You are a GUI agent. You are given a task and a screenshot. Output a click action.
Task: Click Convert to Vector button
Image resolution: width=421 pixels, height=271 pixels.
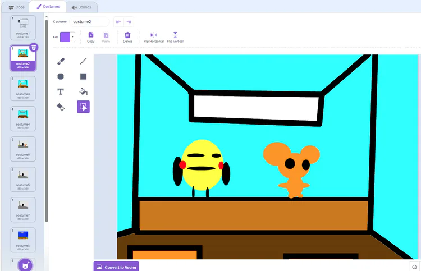[116, 267]
